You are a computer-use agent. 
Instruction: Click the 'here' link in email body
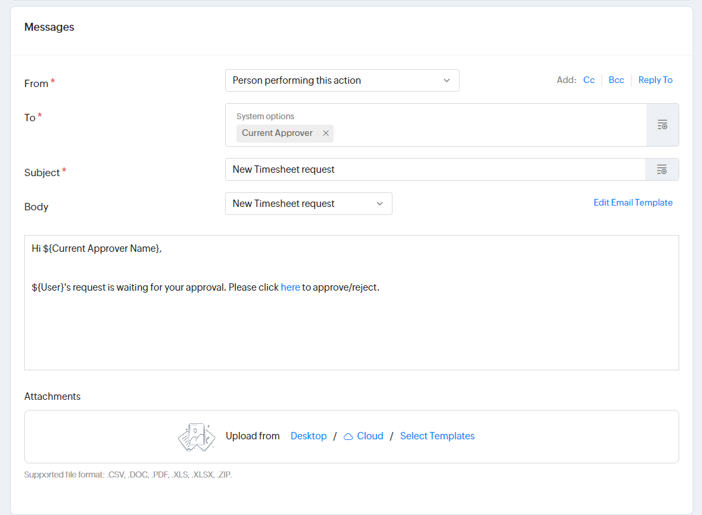(x=290, y=287)
